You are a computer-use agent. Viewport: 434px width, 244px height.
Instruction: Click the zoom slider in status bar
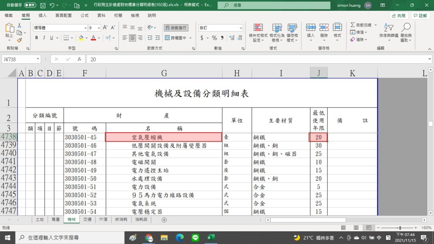(400, 228)
